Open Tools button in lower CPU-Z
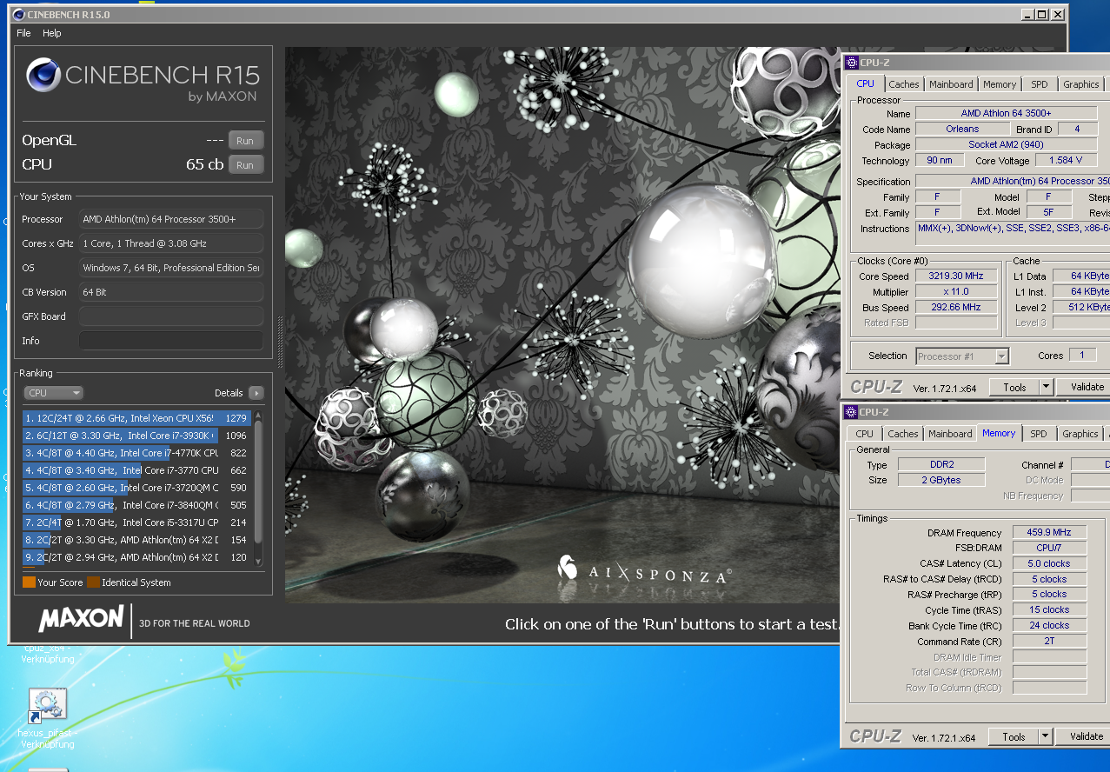The image size is (1110, 772). click(1014, 736)
